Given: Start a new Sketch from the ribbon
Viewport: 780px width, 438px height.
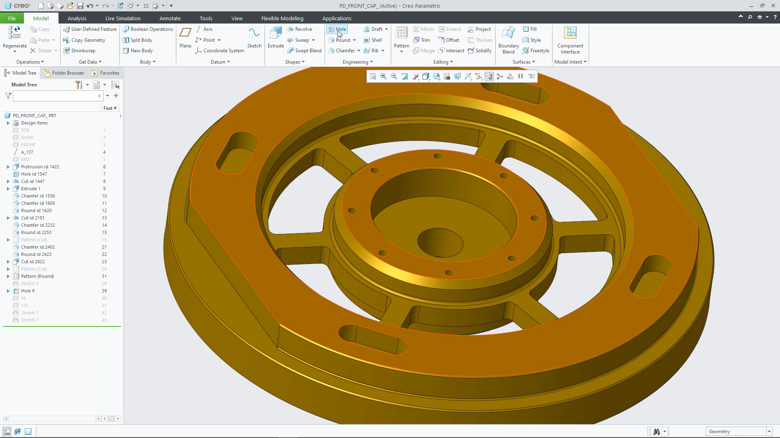Looking at the screenshot, I should pos(254,37).
